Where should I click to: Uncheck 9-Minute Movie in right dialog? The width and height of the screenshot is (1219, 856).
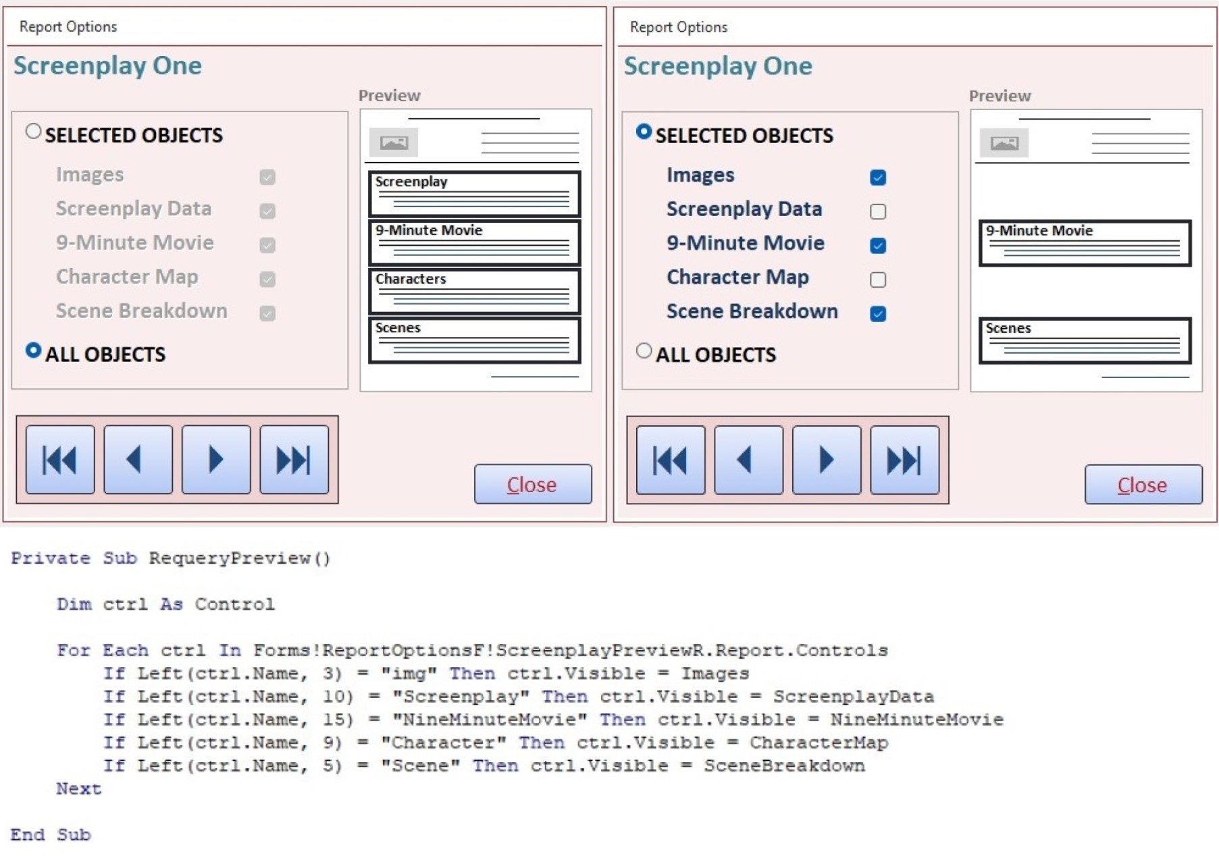coord(878,245)
